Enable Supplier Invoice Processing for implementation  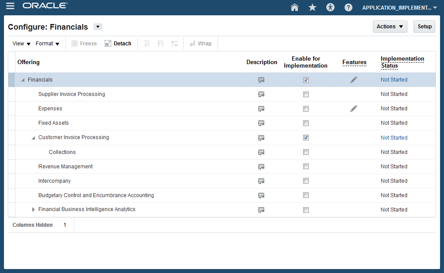[x=306, y=94]
